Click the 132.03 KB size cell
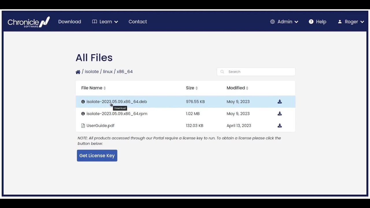This screenshot has width=370, height=208. tap(195, 126)
